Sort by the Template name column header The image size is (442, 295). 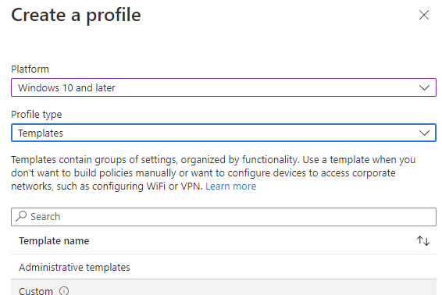(x=54, y=241)
